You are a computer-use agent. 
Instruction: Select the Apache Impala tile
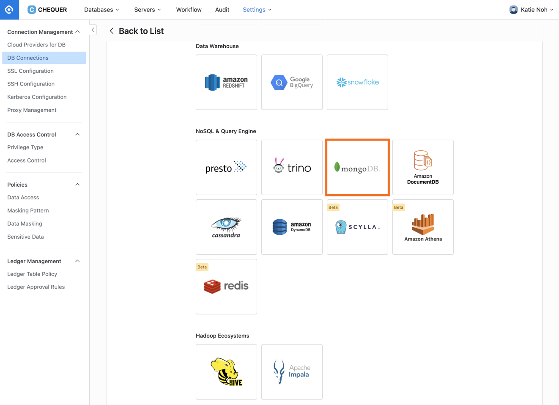click(292, 372)
